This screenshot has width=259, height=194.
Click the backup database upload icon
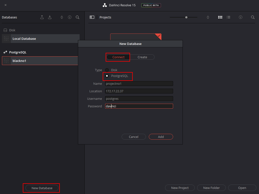[x=42, y=17]
